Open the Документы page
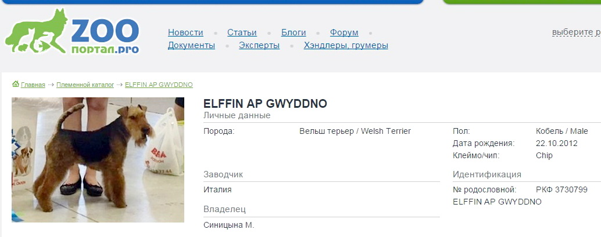 (x=191, y=45)
